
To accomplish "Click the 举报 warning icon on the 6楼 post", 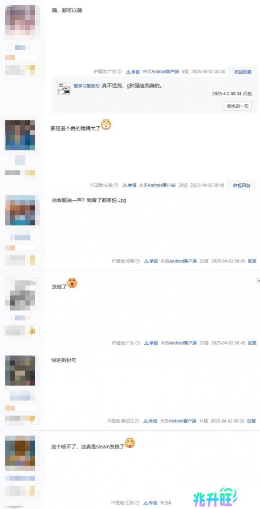I will (128, 72).
